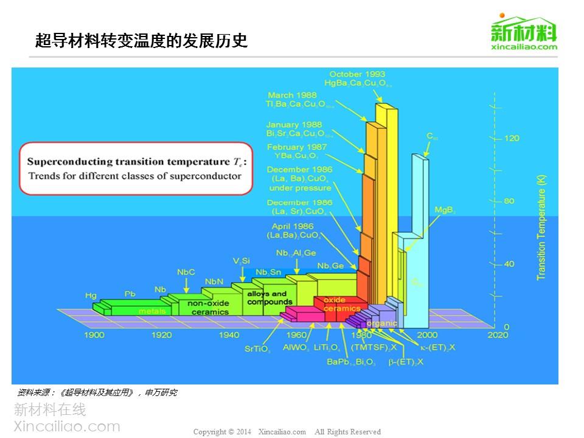Click the 新材料在线 watermark text
Screen dimensions: 584x438
[x=50, y=410]
